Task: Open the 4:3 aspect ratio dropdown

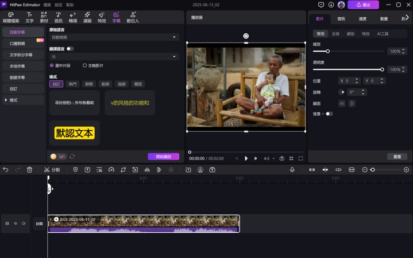Action: point(269,158)
